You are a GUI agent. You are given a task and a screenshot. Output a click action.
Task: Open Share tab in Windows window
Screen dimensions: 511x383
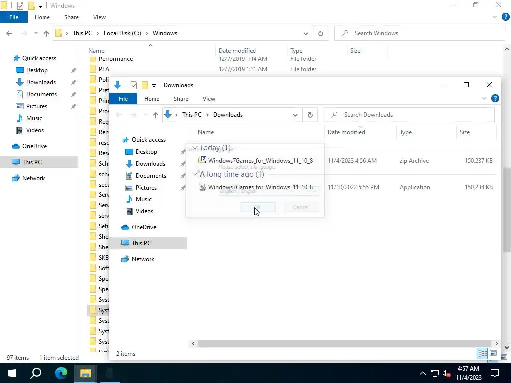point(71,17)
